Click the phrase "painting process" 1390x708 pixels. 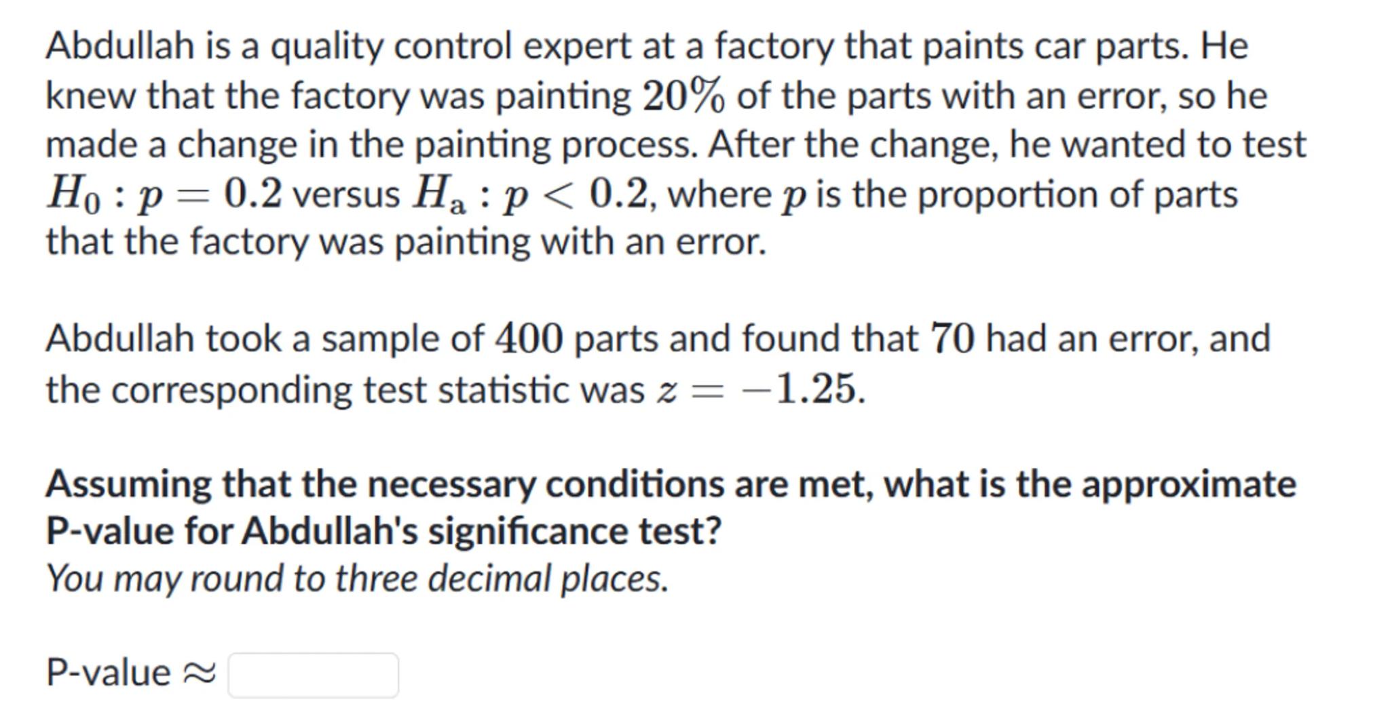[x=556, y=144]
